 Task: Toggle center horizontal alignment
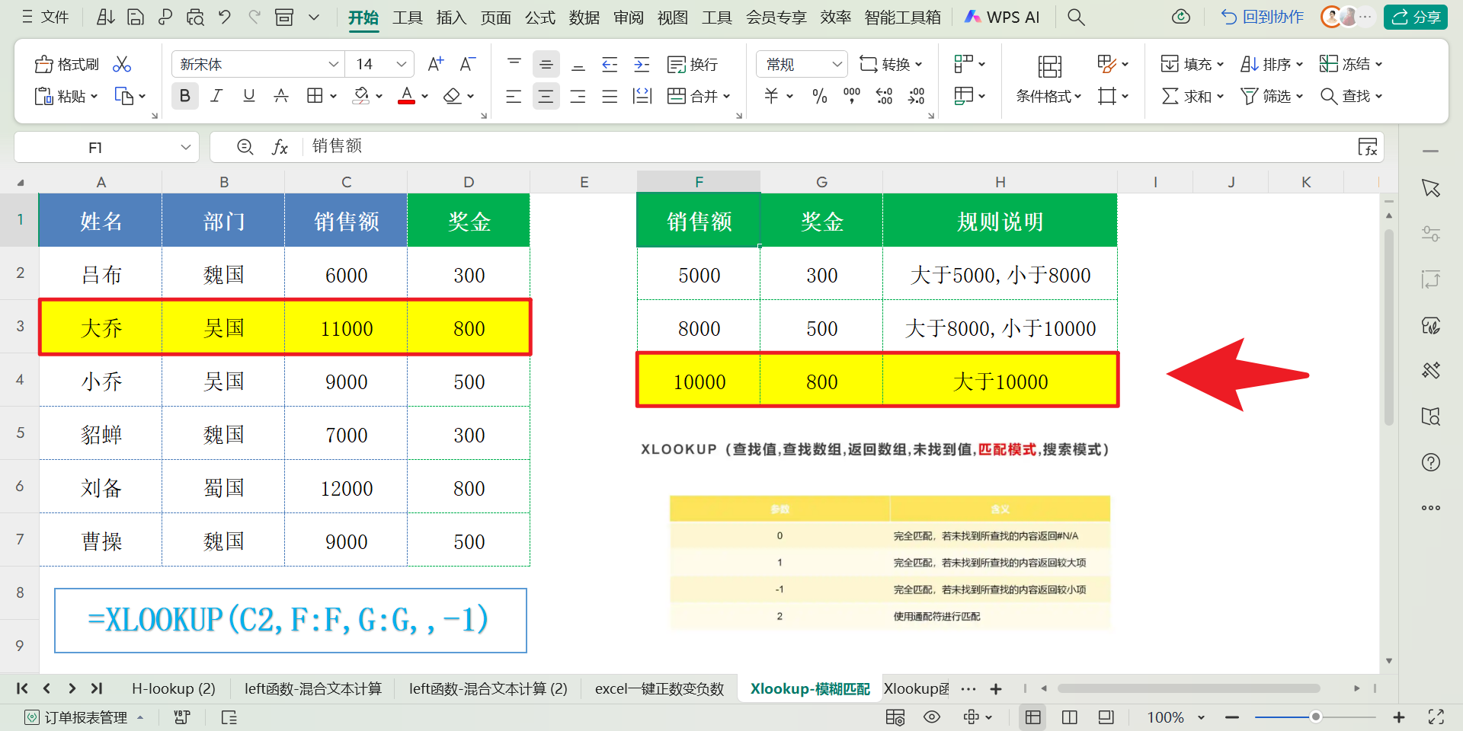(x=546, y=96)
